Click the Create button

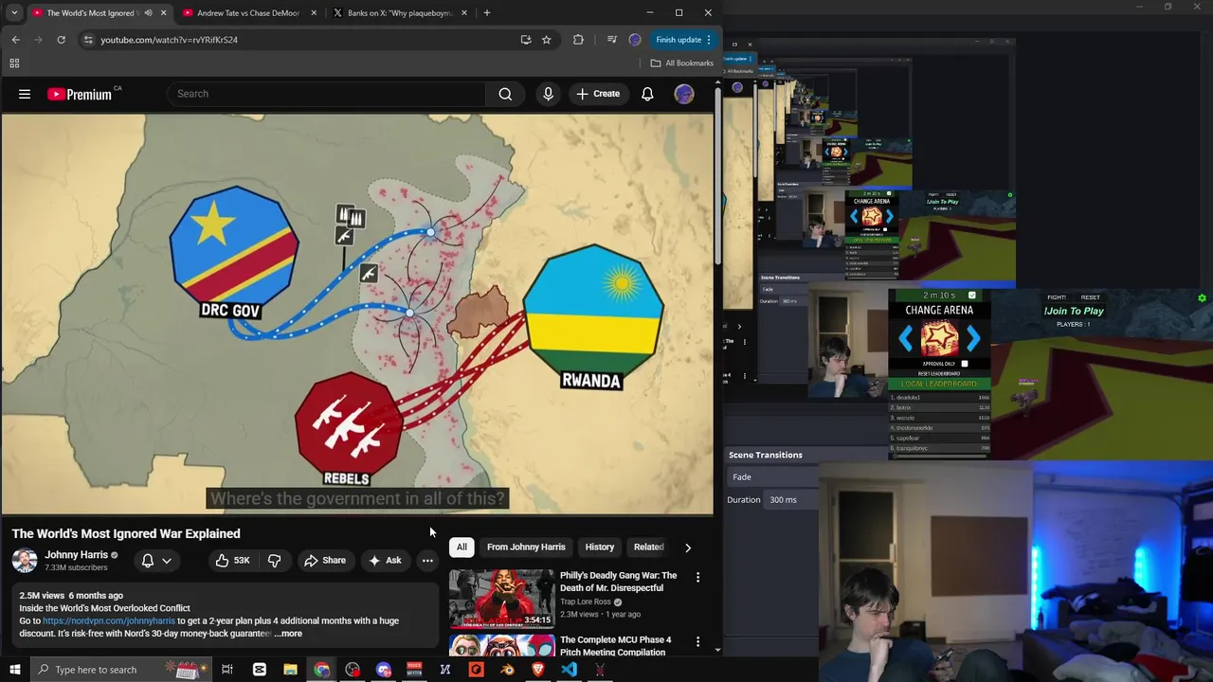(x=598, y=94)
